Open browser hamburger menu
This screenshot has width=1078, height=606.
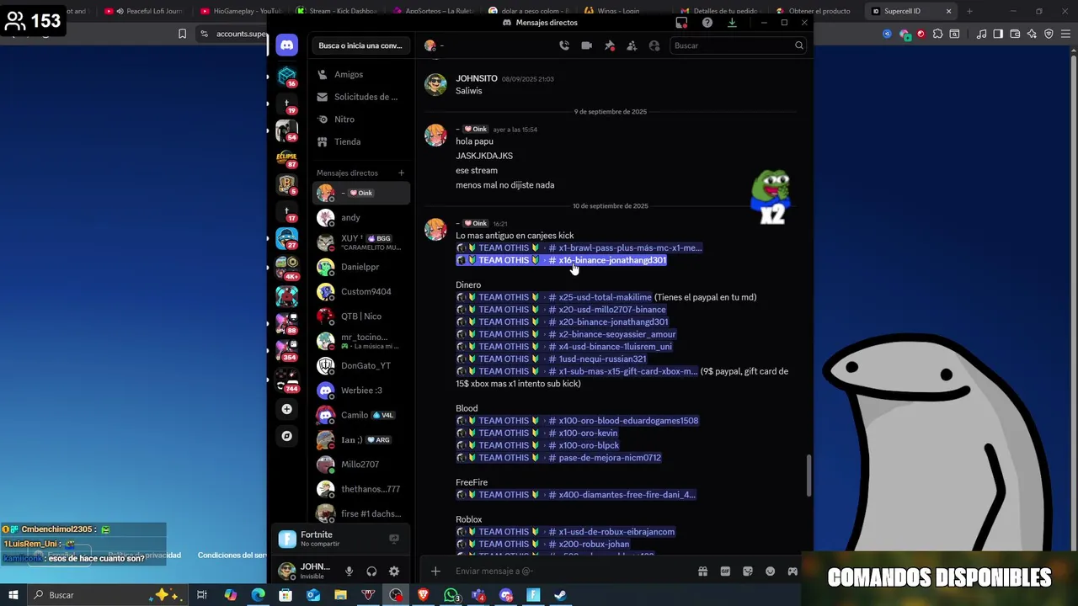point(1066,34)
